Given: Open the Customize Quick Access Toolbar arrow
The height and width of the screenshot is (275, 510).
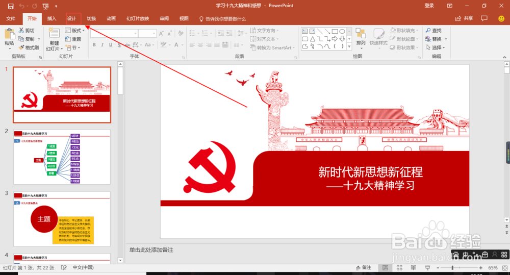Looking at the screenshot, I should (56, 6).
